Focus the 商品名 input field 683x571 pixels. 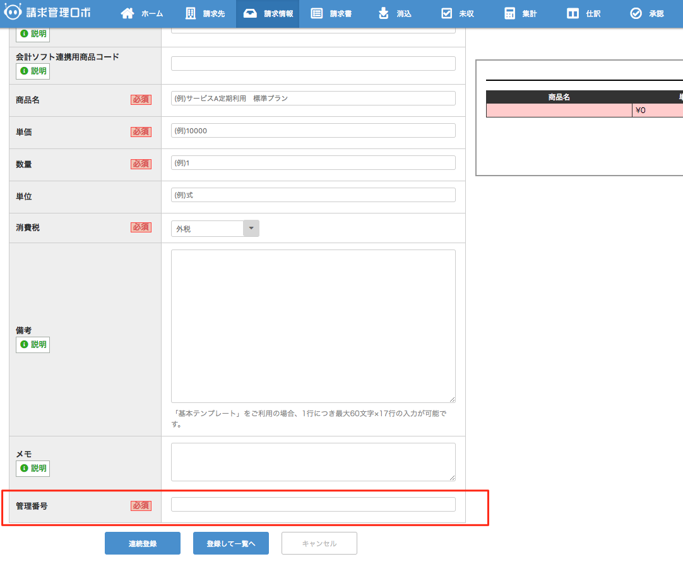313,98
